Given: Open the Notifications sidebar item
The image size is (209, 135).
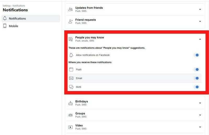Looking at the screenshot, I should click(x=31, y=19).
